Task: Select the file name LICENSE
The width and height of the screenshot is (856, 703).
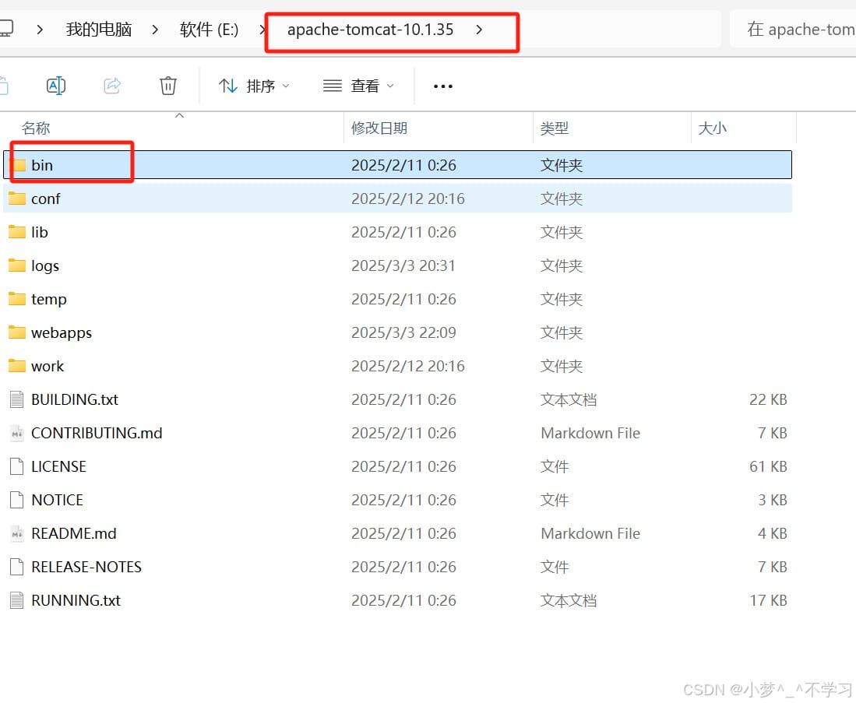Action: click(x=59, y=466)
